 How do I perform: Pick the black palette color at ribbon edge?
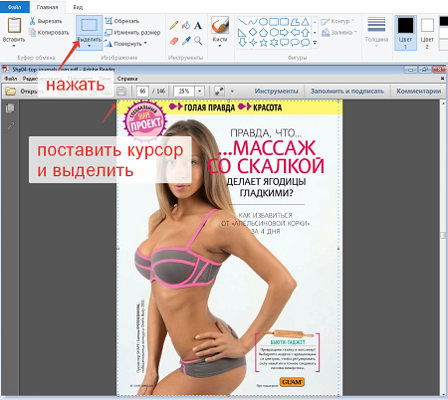(444, 21)
